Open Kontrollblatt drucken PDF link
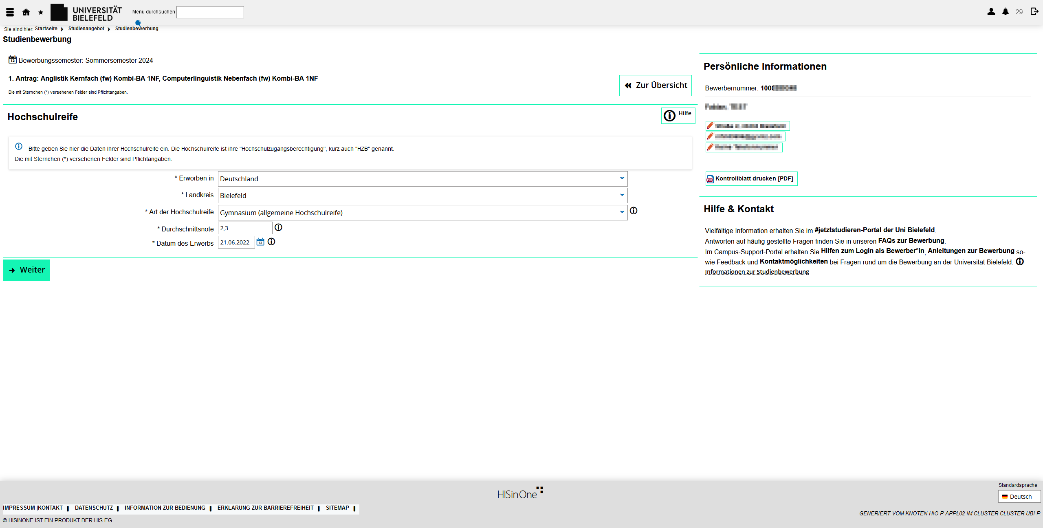1043x528 pixels. pos(751,178)
